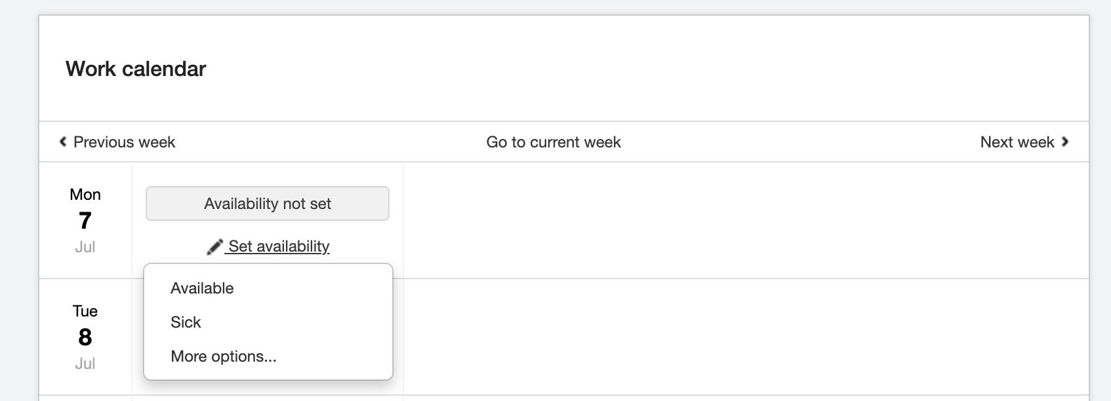
Task: Click the right chevron beside Next week
Action: 1065,142
